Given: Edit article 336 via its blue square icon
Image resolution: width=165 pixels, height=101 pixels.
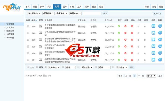Looking at the screenshot, I should [x=153, y=53].
